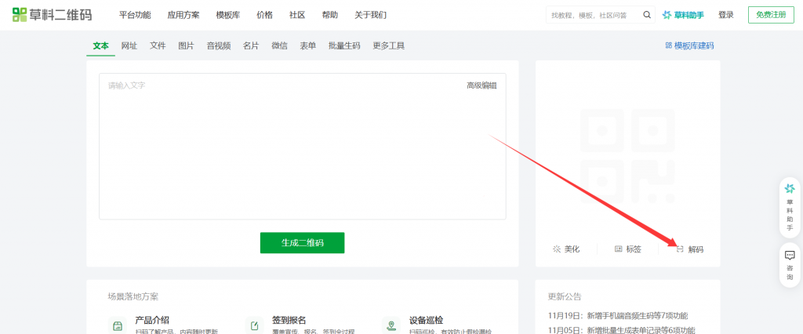The width and height of the screenshot is (803, 334).
Task: Click the 签到报名 scenario icon
Action: point(255,326)
